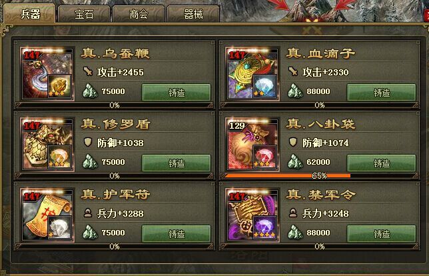Click the gold gem on 真.乌蚕鞭
Image resolution: width=429 pixels, height=276 pixels.
[x=59, y=86]
